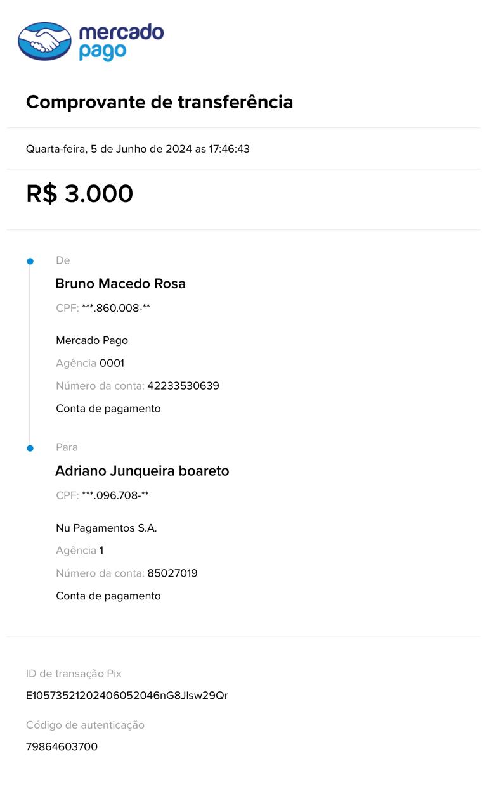Screen dimensions: 487x811
Task: Select the sender's Agência 0001 value
Action: coord(112,363)
